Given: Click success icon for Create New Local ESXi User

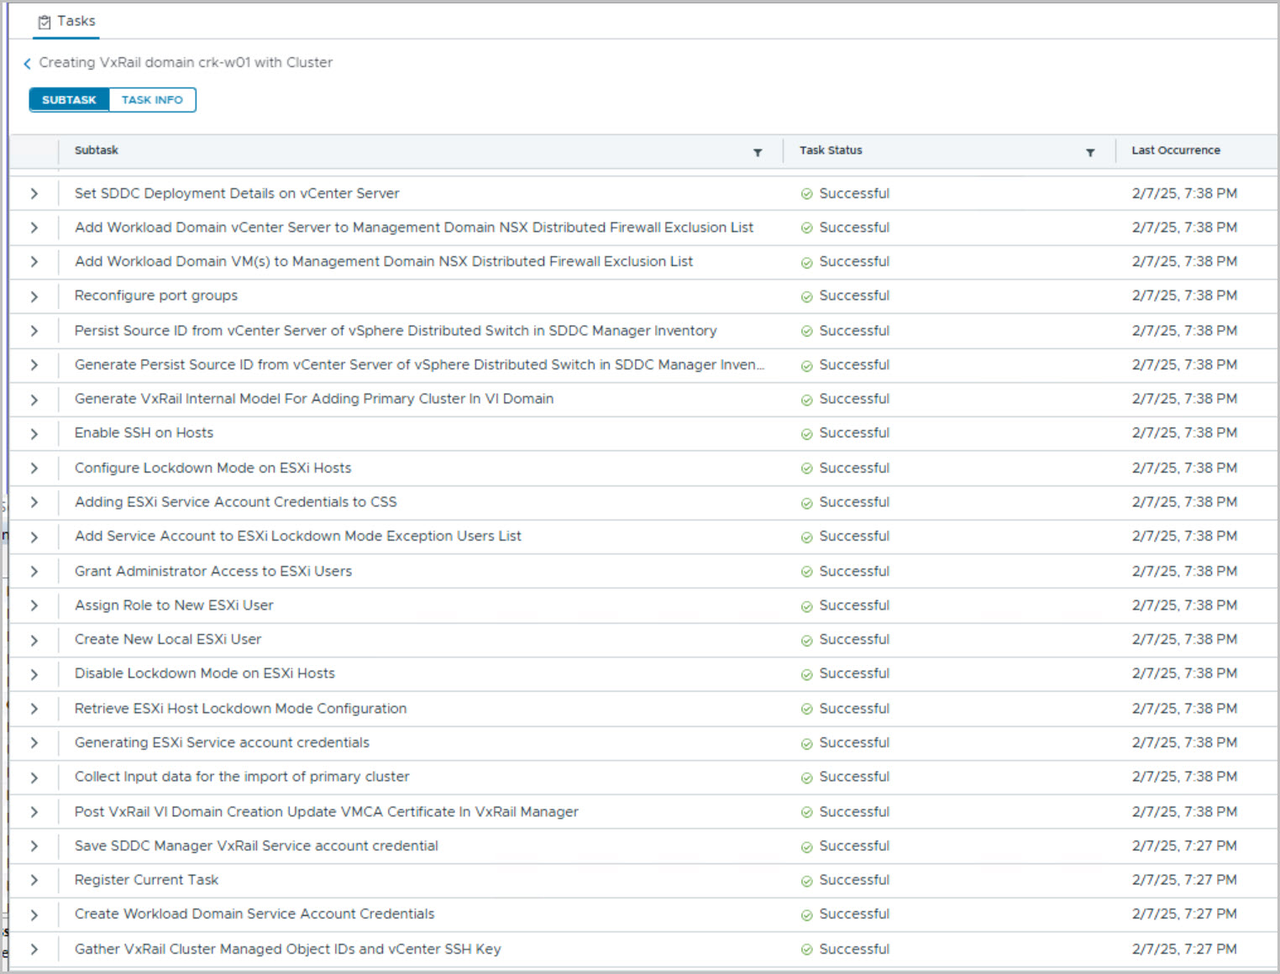Looking at the screenshot, I should (x=806, y=641).
